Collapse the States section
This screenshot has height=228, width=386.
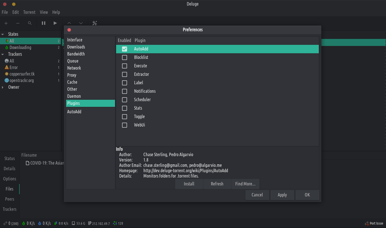pos(3,34)
